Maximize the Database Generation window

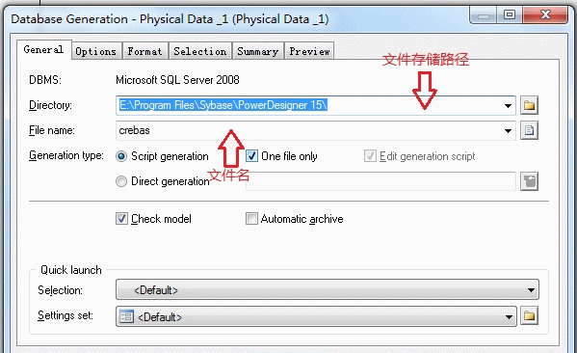click(x=510, y=15)
